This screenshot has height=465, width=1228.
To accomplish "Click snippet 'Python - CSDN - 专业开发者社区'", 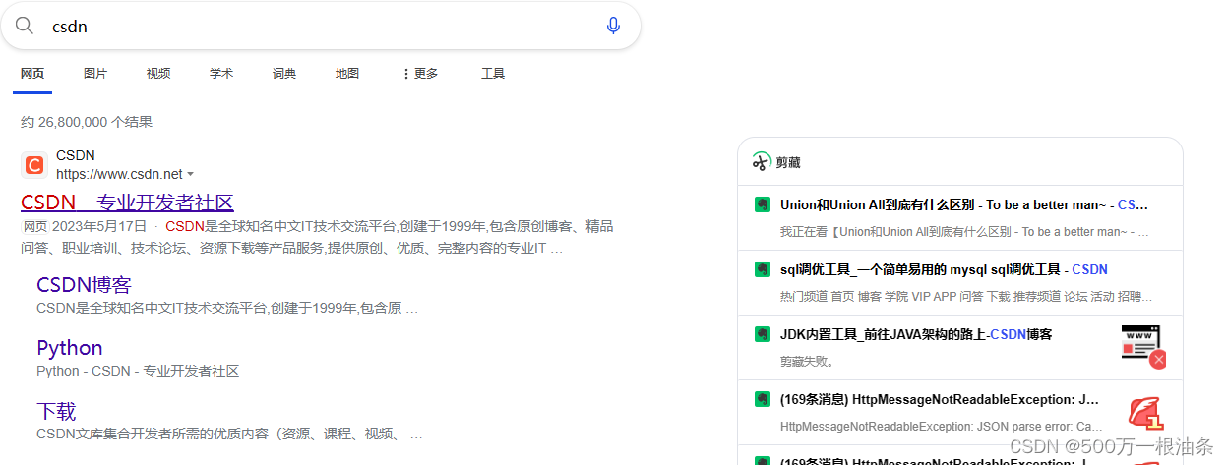I will point(138,371).
